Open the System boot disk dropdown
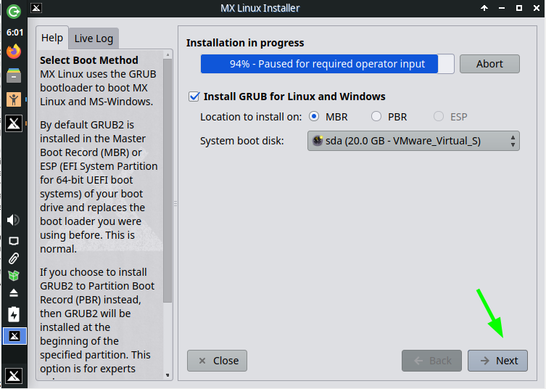 pyautogui.click(x=413, y=141)
